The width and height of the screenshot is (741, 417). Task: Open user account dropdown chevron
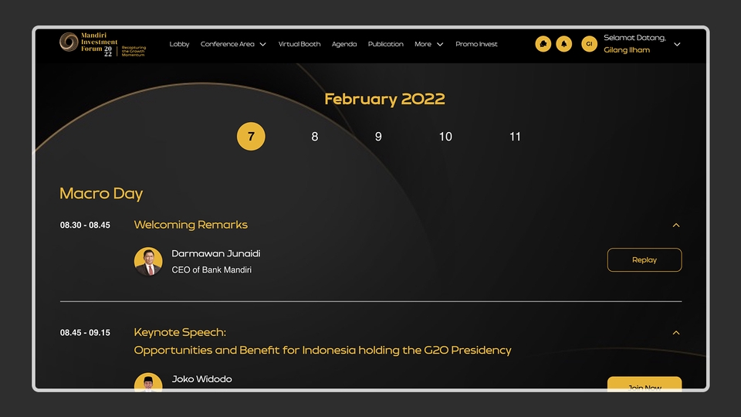coord(677,44)
